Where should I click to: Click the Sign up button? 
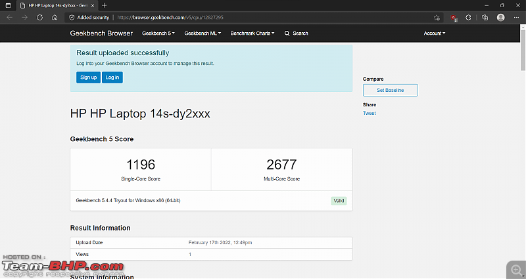[88, 77]
